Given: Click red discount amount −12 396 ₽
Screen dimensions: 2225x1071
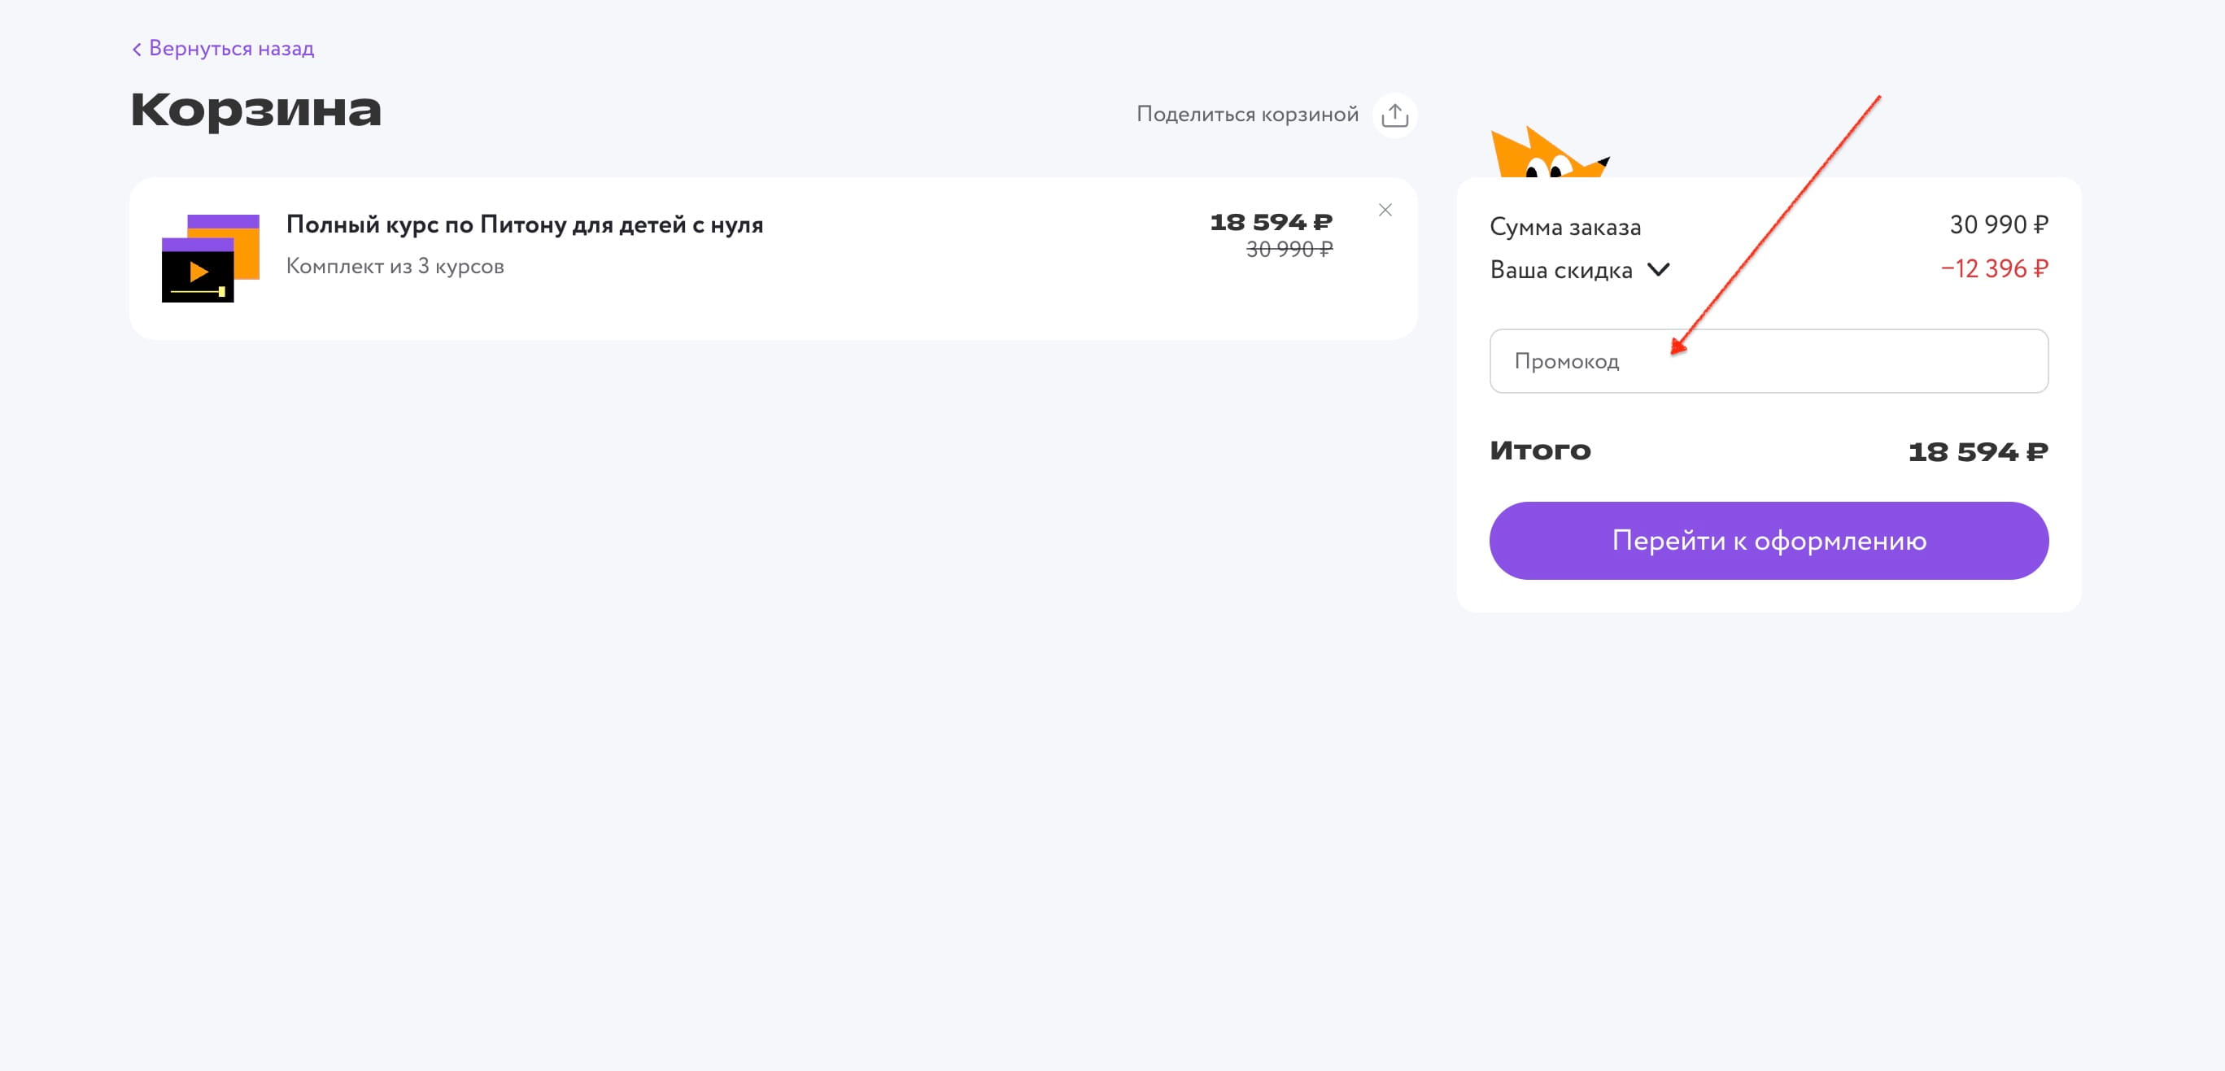Looking at the screenshot, I should [1993, 268].
